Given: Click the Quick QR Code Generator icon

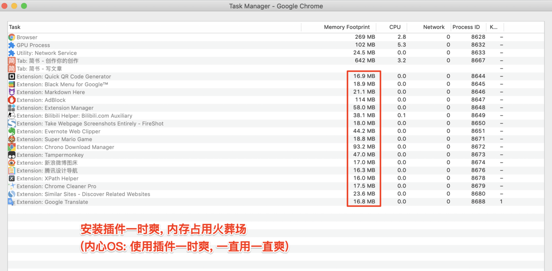Looking at the screenshot, I should (12, 77).
